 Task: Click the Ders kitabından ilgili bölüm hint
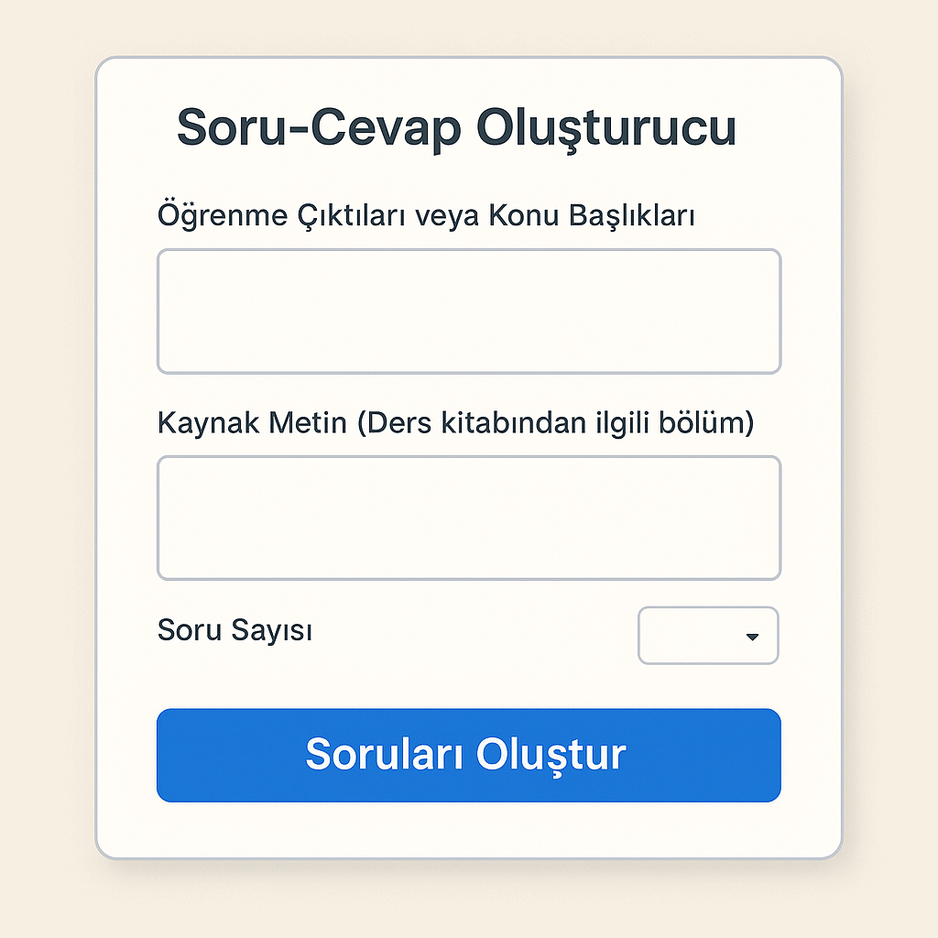pos(555,422)
